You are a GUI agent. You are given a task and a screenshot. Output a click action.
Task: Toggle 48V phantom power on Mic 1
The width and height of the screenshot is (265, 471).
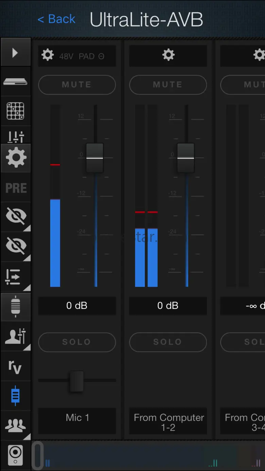tap(66, 56)
